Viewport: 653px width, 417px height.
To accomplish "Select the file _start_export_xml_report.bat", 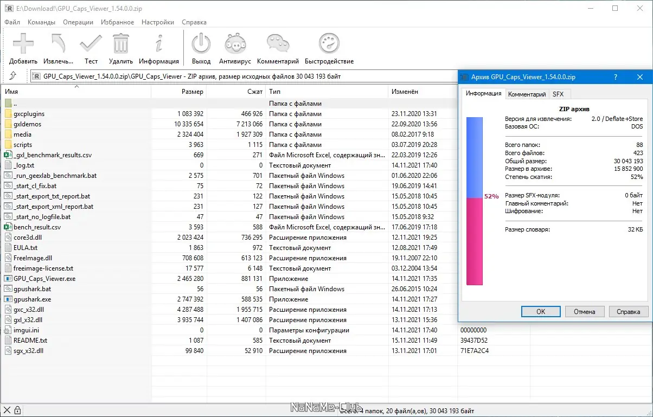I will [x=53, y=207].
